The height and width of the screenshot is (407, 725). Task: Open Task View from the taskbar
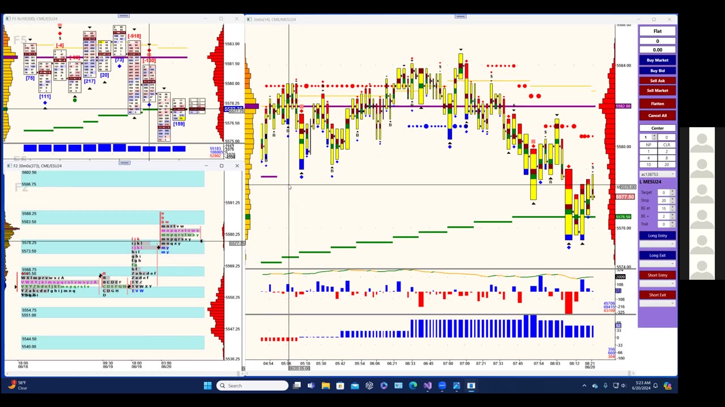coord(296,386)
